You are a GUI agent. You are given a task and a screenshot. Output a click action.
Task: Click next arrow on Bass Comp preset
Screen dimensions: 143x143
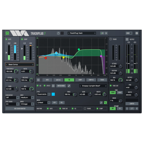33,64
